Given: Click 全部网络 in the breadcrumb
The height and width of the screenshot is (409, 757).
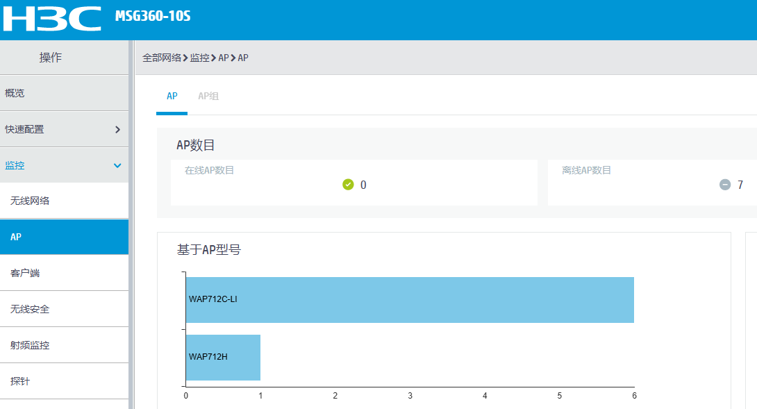Looking at the screenshot, I should (162, 58).
